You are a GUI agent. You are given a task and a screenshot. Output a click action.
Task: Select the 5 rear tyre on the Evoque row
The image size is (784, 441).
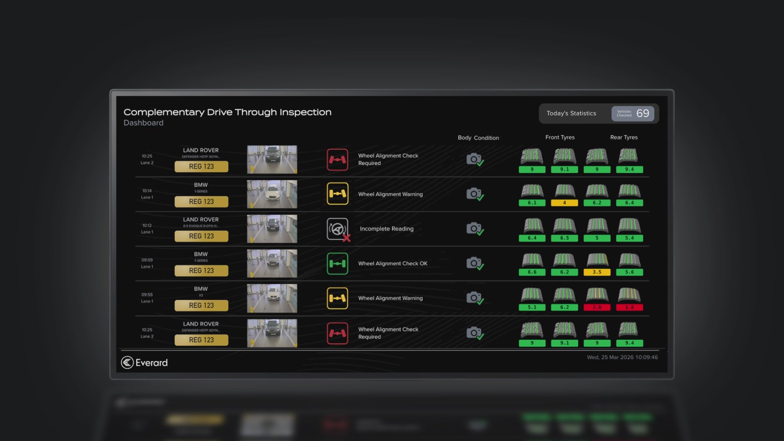[597, 229]
